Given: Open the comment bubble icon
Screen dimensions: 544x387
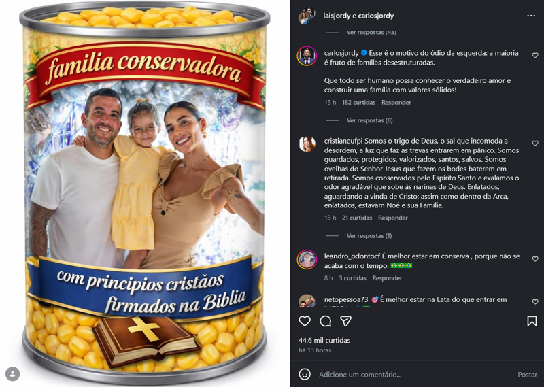Looking at the screenshot, I should [x=326, y=321].
